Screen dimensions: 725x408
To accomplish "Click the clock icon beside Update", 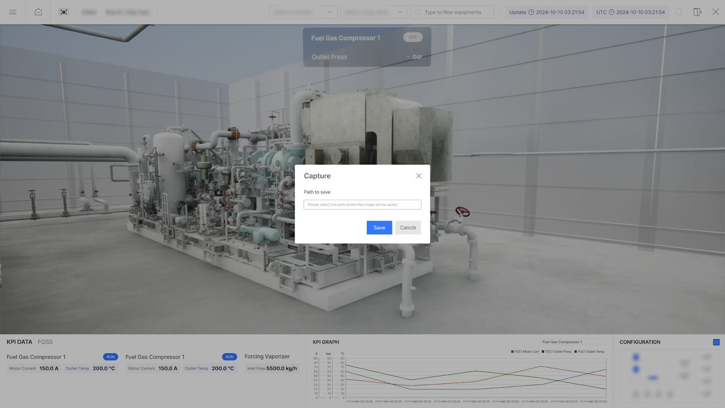I will click(531, 12).
